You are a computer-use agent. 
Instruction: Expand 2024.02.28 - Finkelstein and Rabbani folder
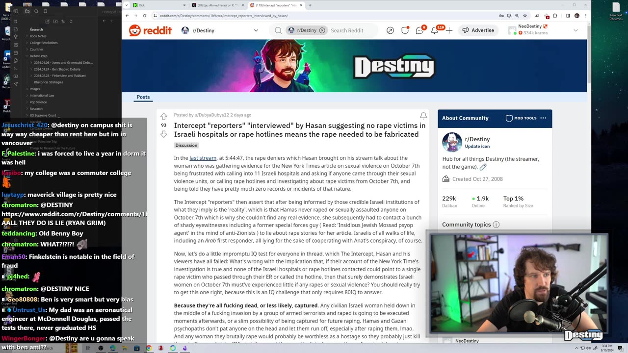click(x=60, y=76)
